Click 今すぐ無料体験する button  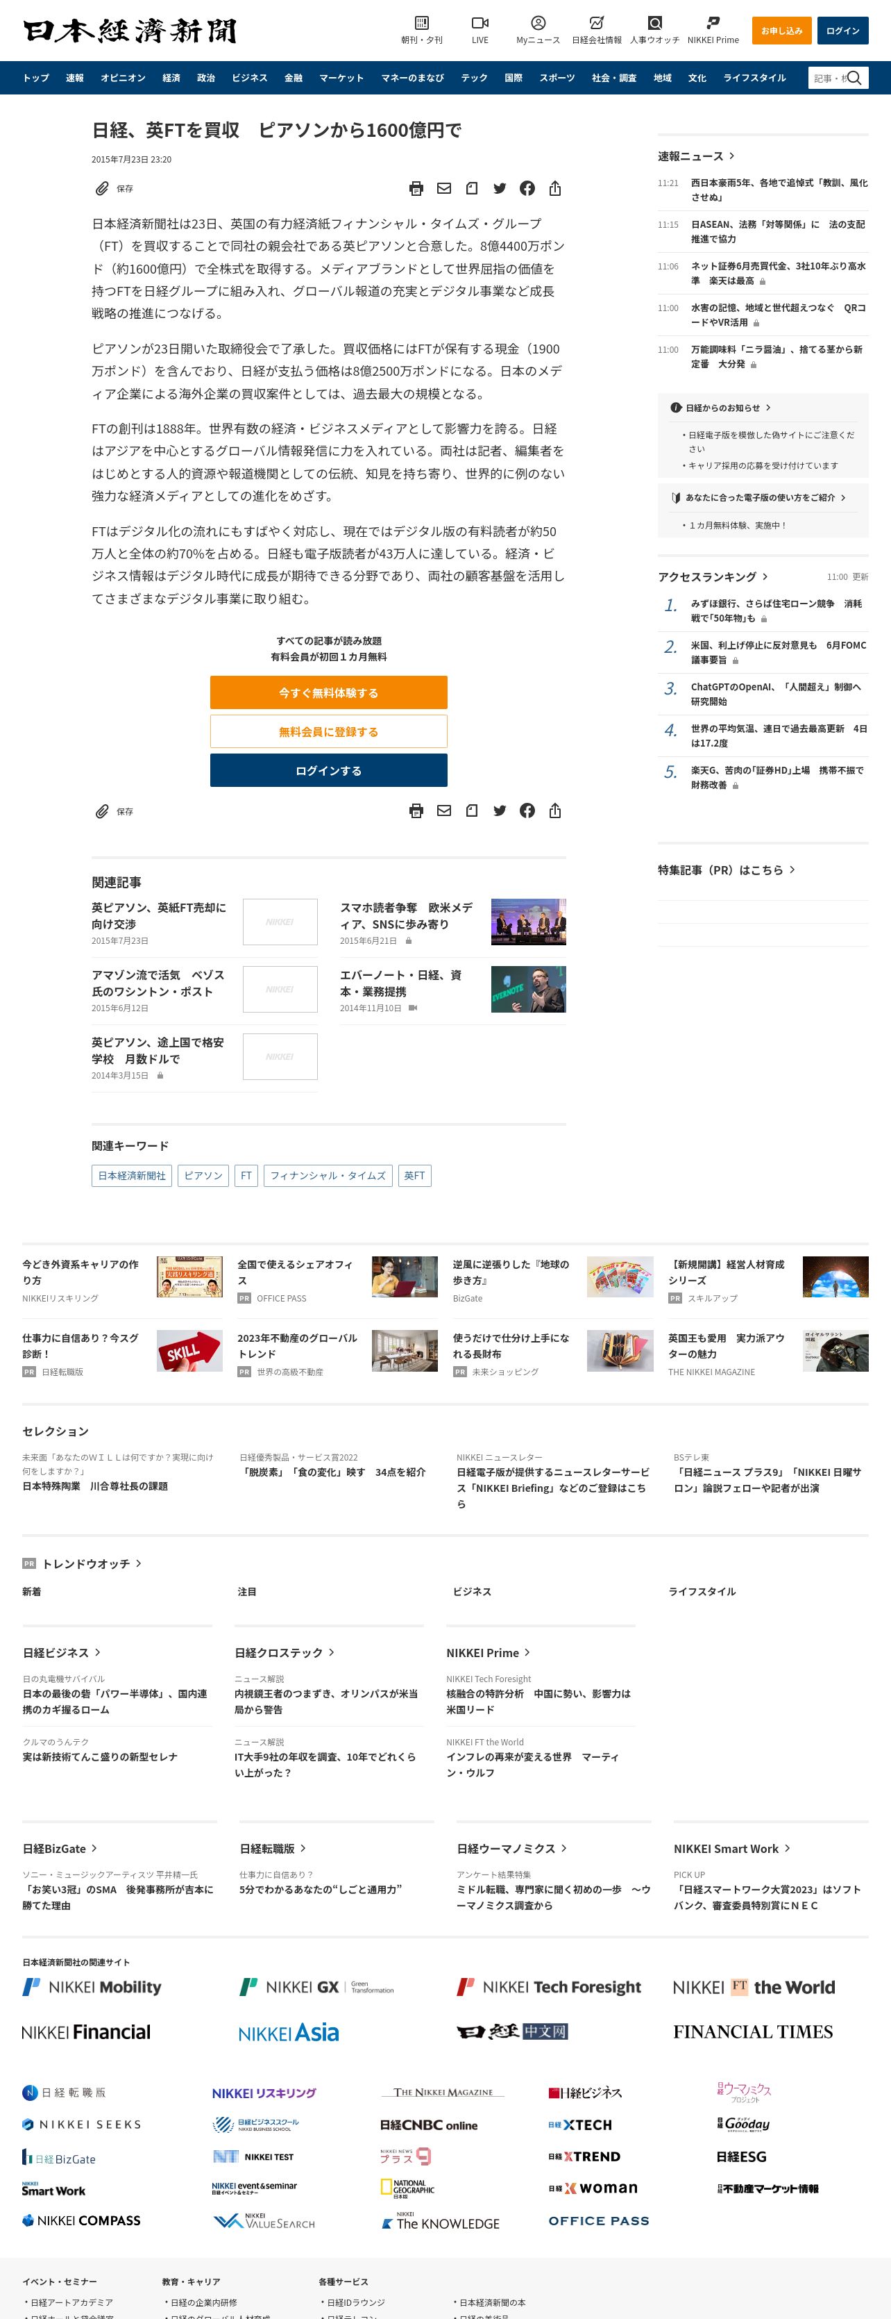328,692
